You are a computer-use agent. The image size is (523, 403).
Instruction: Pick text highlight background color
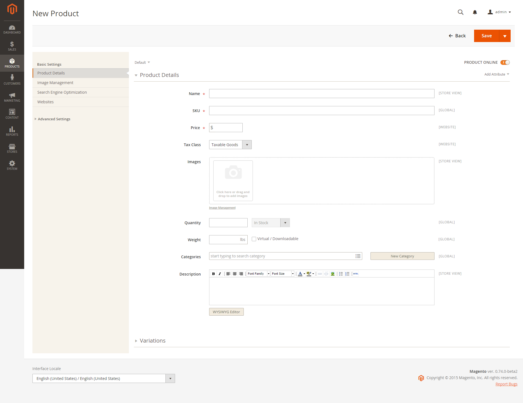[x=309, y=274]
